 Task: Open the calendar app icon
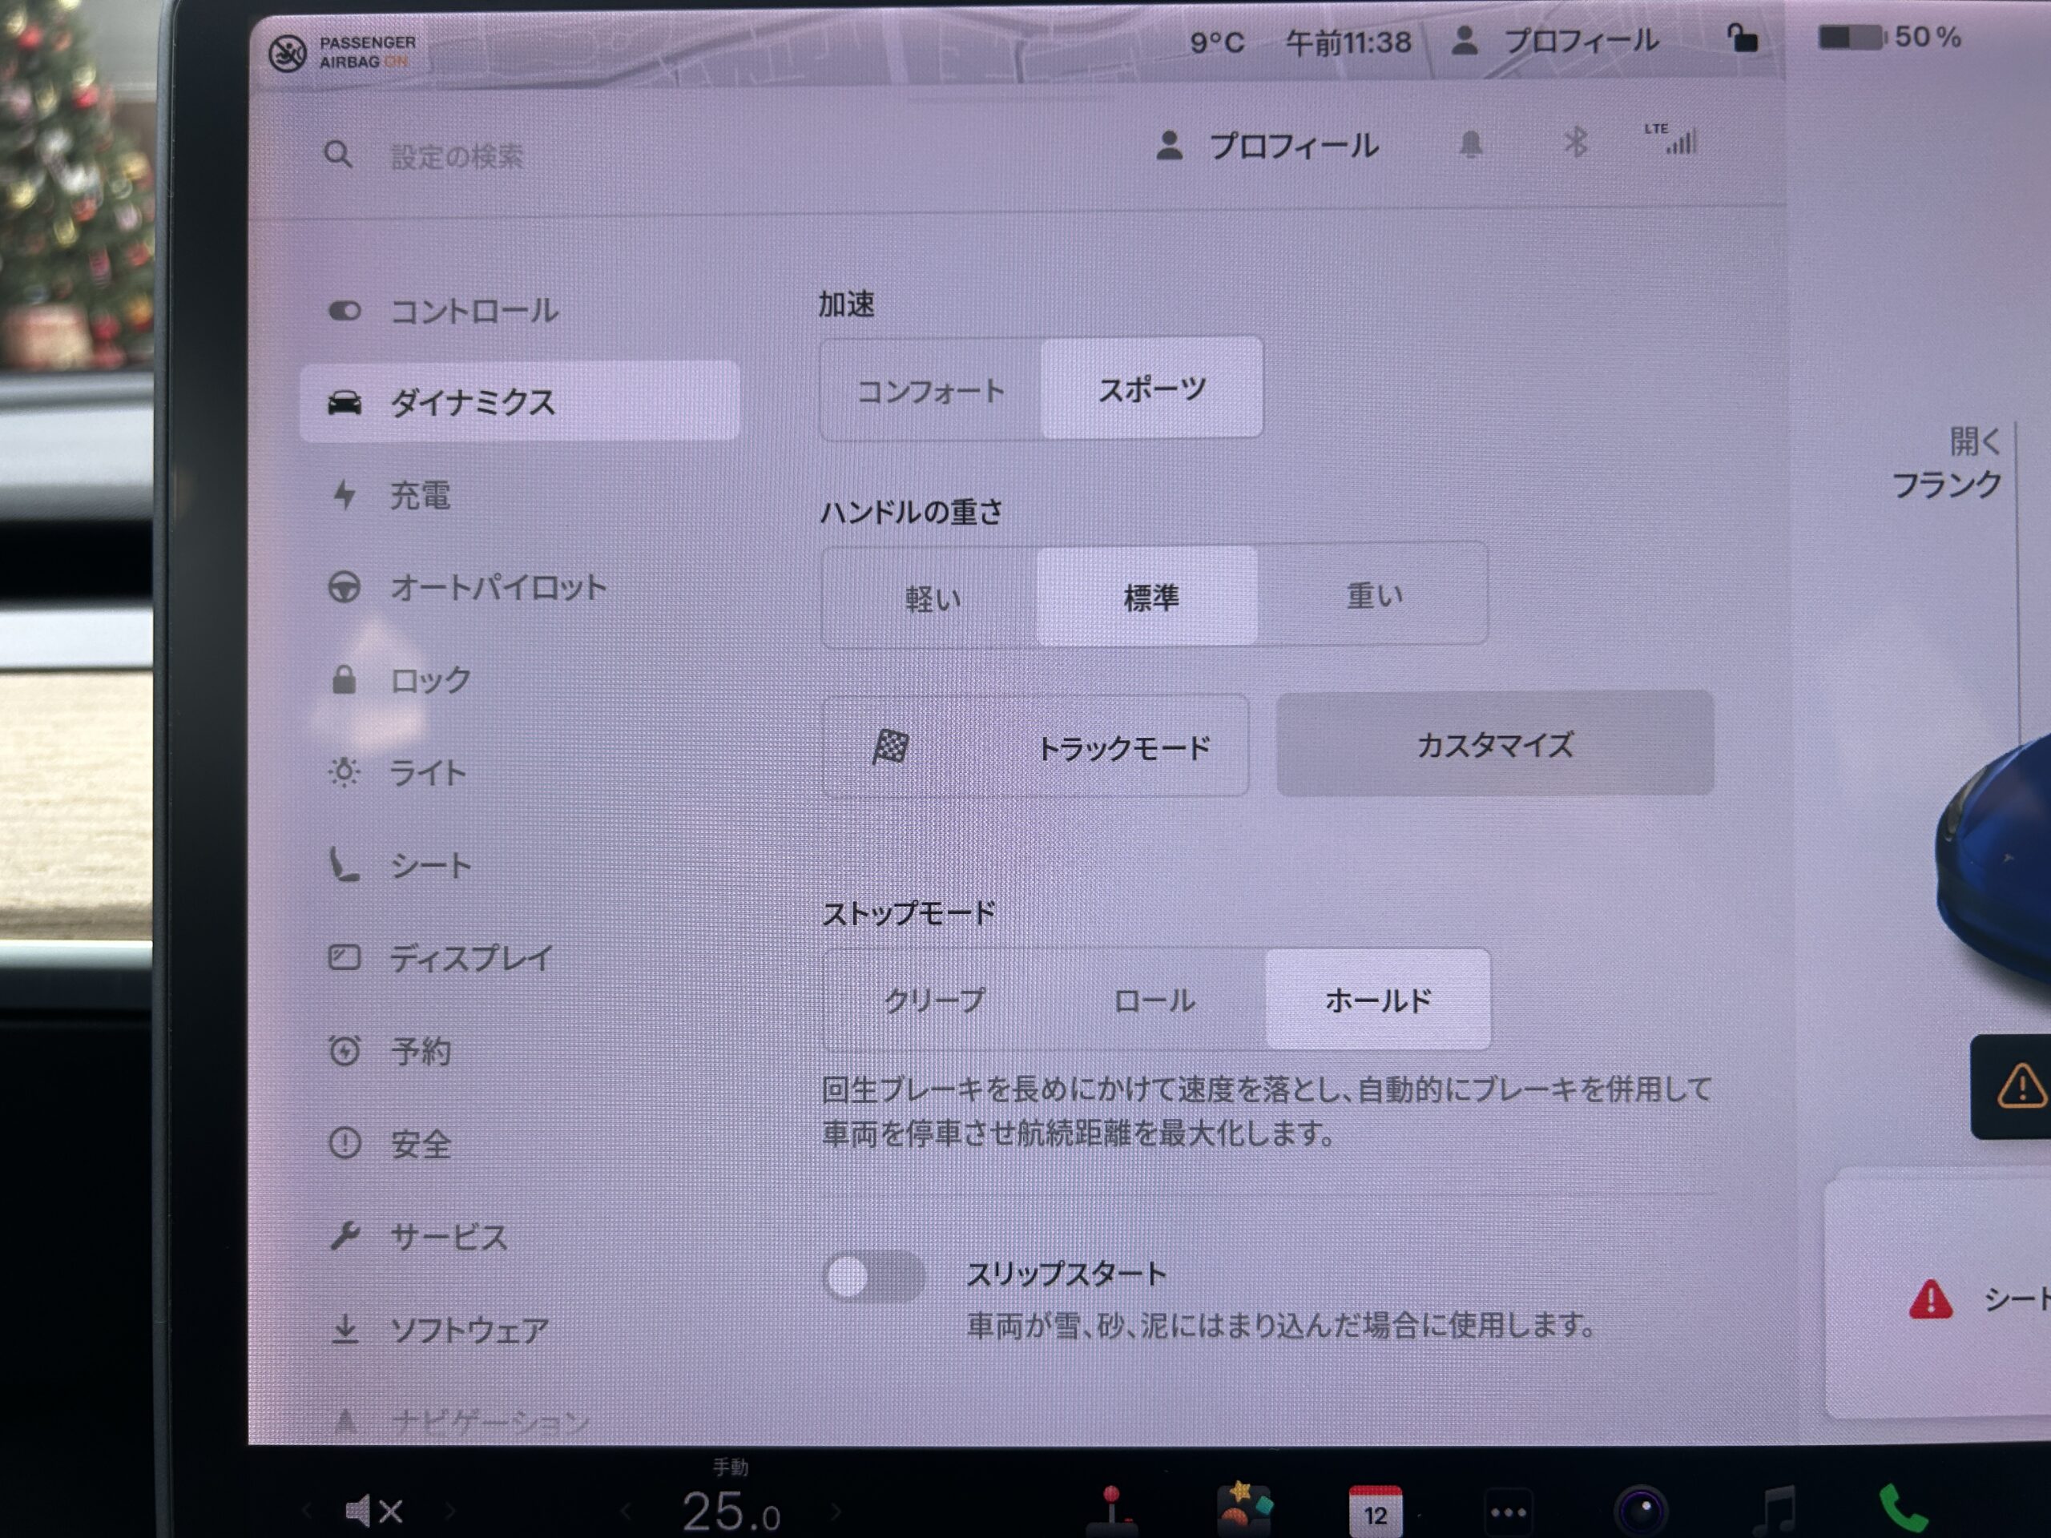coord(1375,1511)
